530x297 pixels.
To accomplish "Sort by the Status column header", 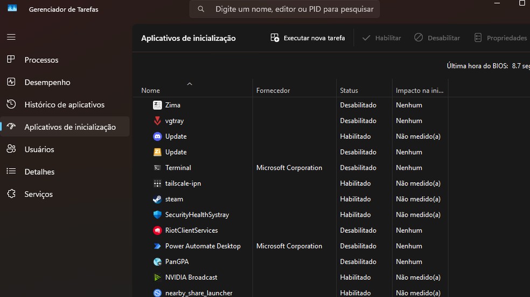I will 349,91.
